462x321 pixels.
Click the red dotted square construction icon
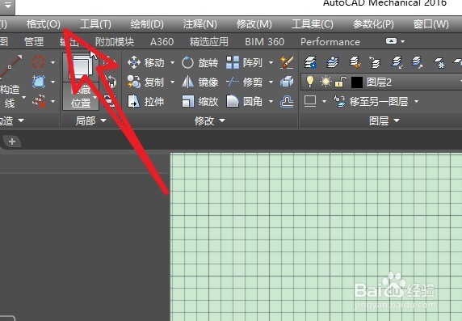tap(39, 101)
